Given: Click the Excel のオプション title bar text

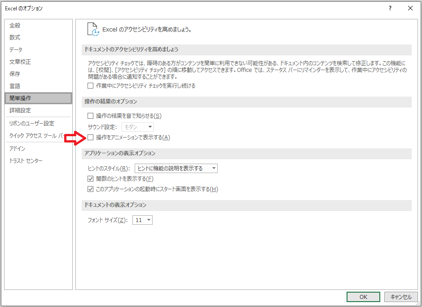Looking at the screenshot, I should click(x=24, y=9).
